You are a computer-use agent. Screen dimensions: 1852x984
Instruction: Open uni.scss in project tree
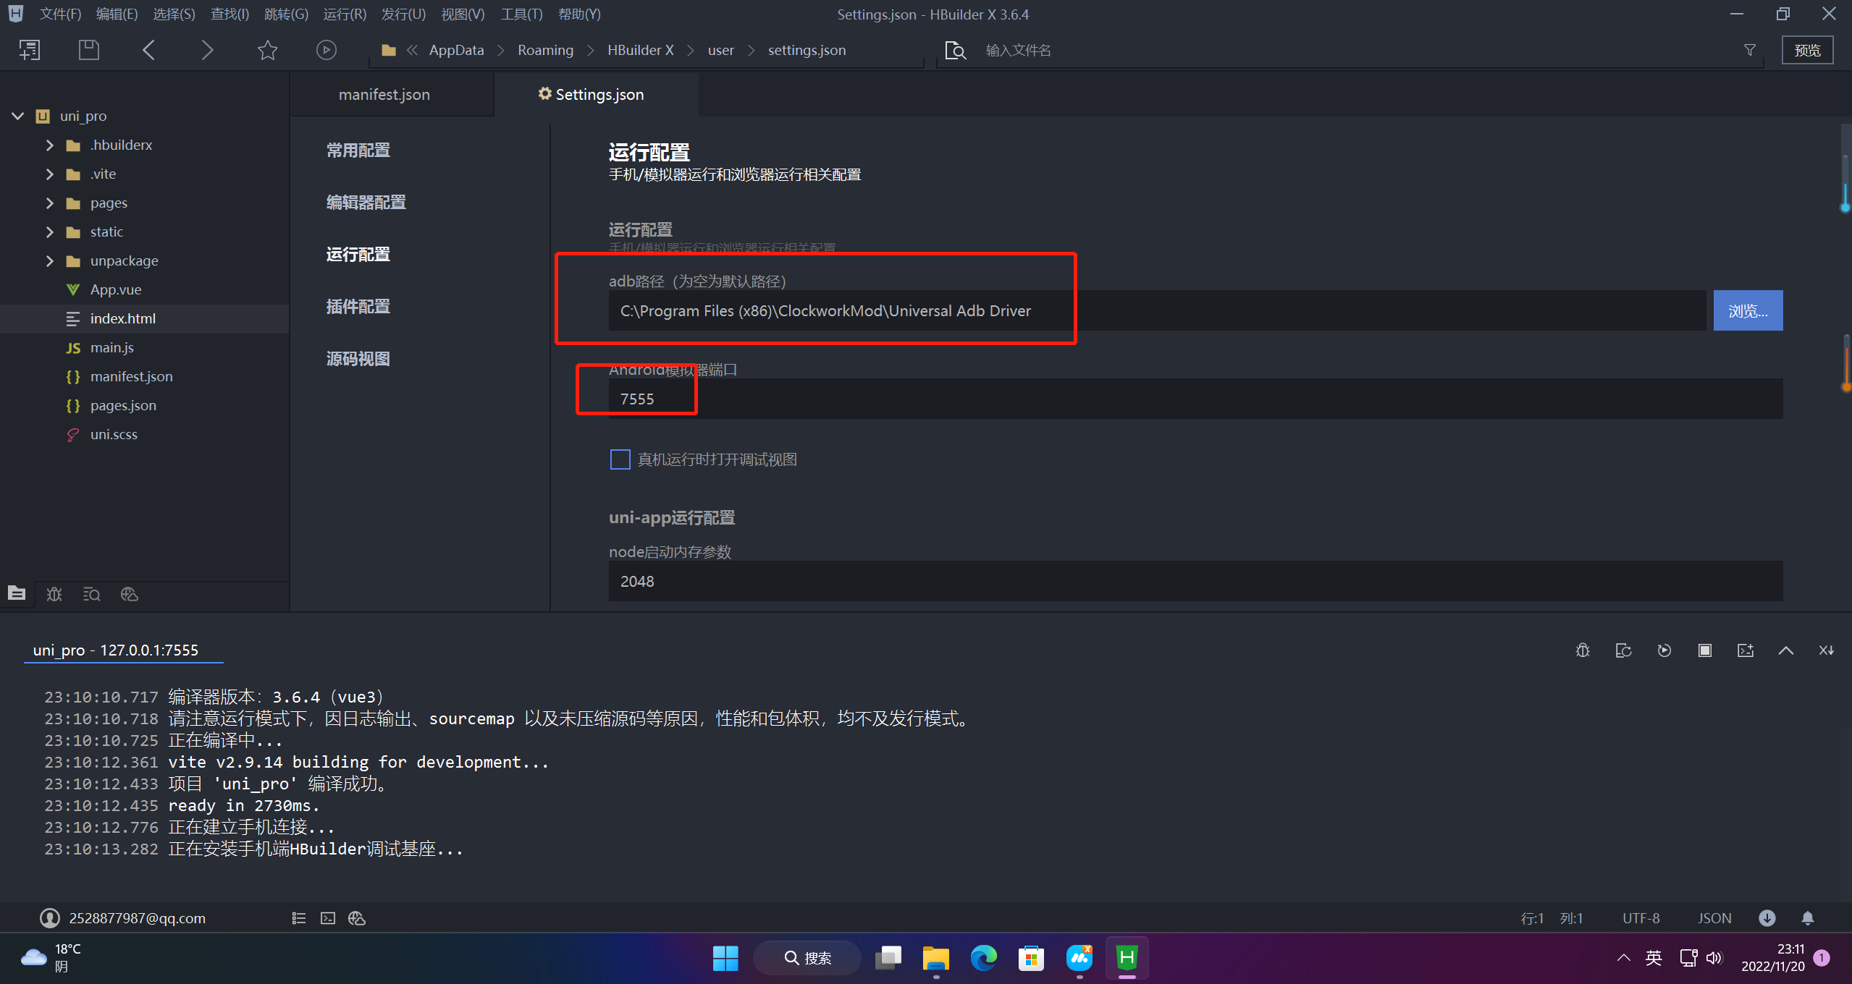[114, 434]
